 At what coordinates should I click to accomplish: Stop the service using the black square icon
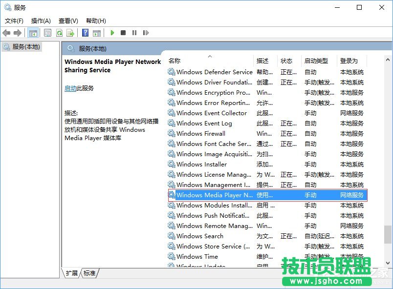[124, 33]
